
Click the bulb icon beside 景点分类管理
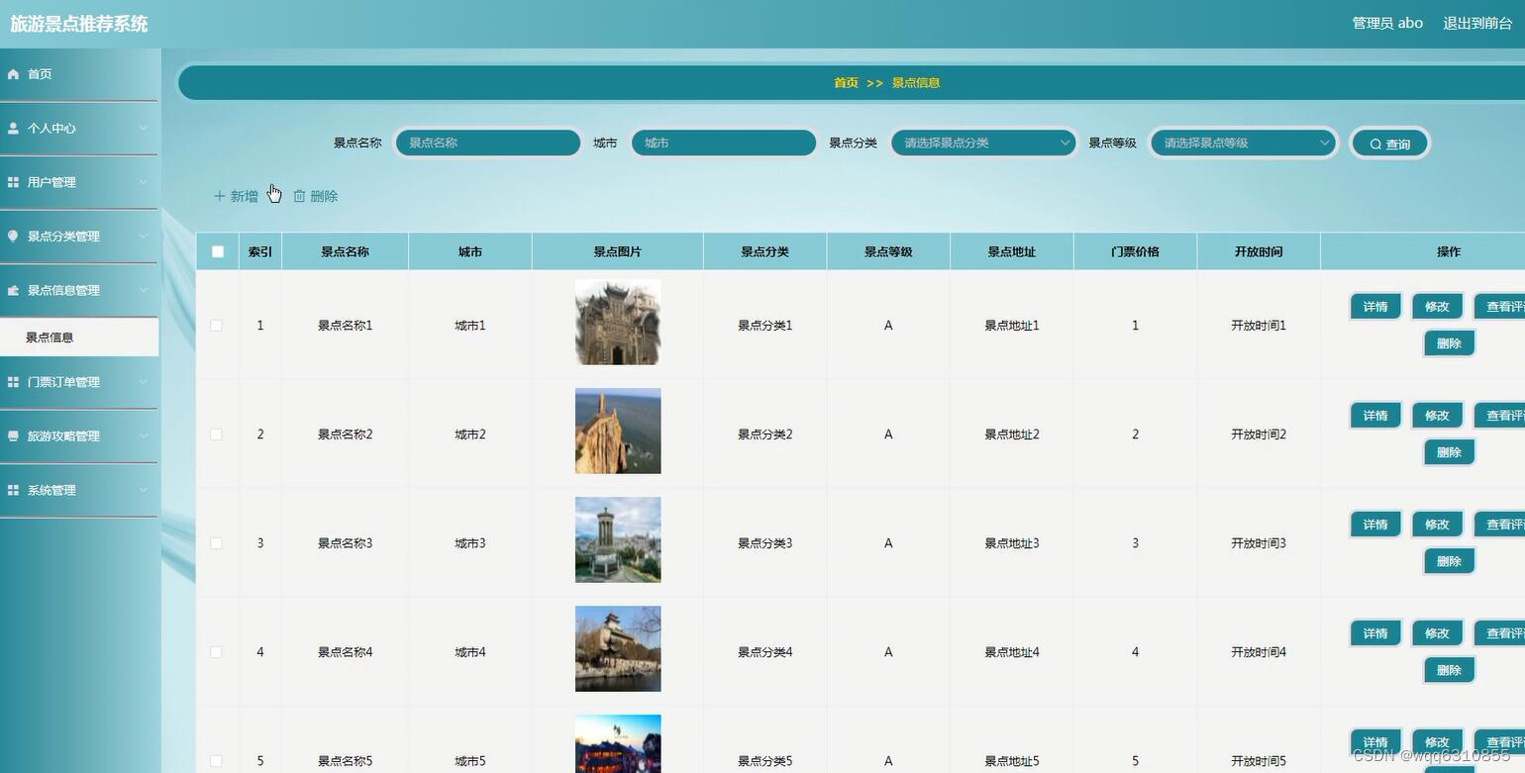[x=13, y=237]
